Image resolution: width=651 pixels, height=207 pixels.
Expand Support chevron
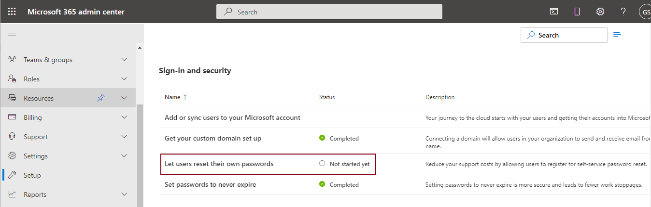click(x=124, y=137)
